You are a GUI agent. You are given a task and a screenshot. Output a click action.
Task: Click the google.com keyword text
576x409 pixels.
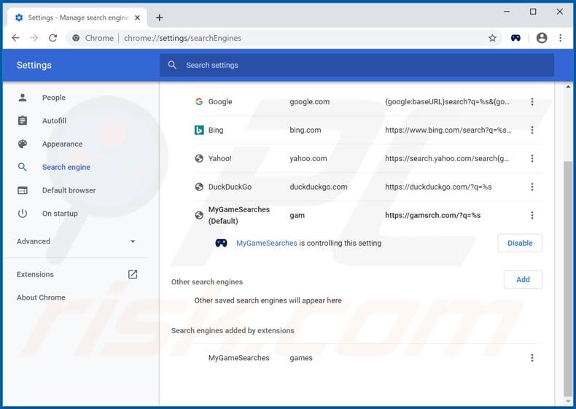[309, 102]
